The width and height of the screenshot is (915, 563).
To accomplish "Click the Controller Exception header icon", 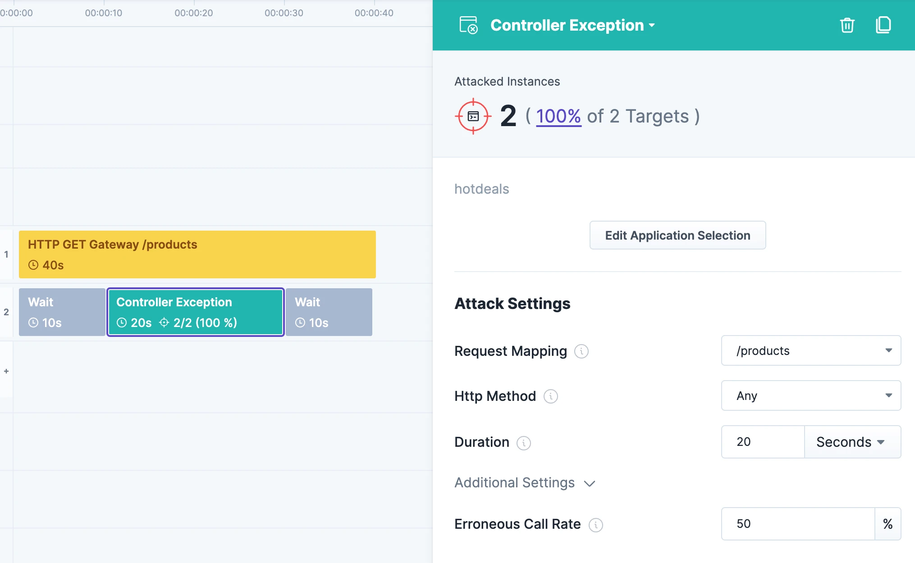I will 468,25.
